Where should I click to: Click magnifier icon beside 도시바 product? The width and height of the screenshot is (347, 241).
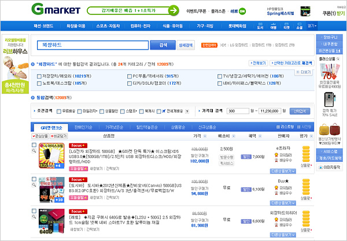[34, 184]
